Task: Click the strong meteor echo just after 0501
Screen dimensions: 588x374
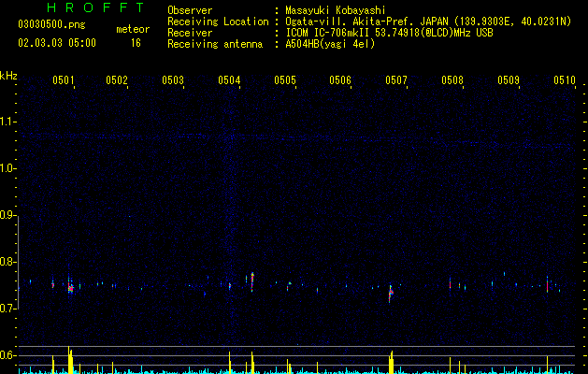Action: [70, 287]
